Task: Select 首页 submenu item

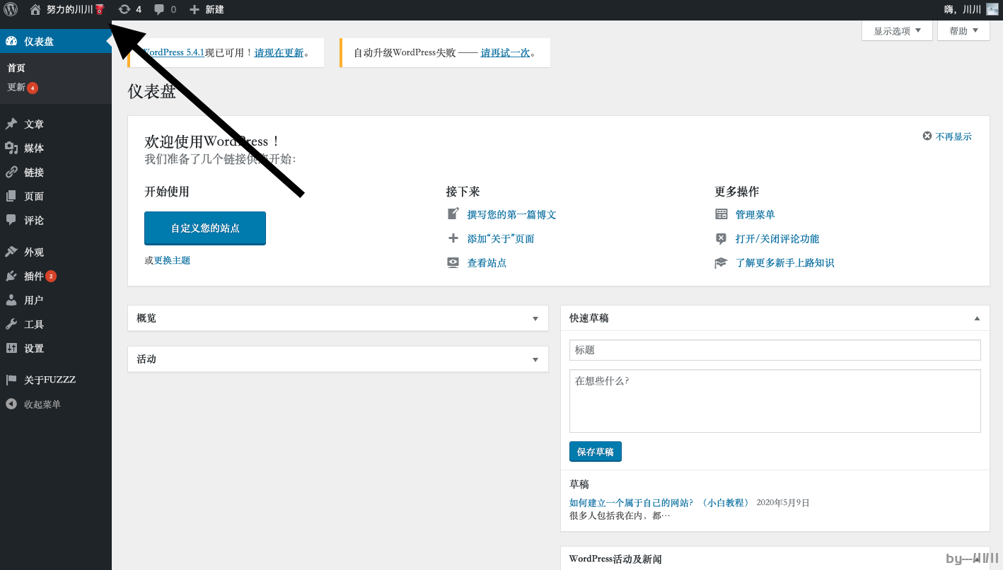Action: 16,68
